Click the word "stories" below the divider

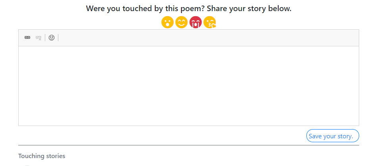tap(55, 156)
